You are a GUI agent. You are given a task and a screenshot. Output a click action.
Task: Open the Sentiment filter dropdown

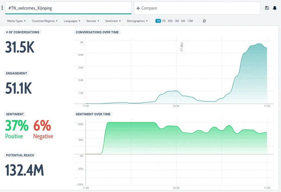point(113,21)
